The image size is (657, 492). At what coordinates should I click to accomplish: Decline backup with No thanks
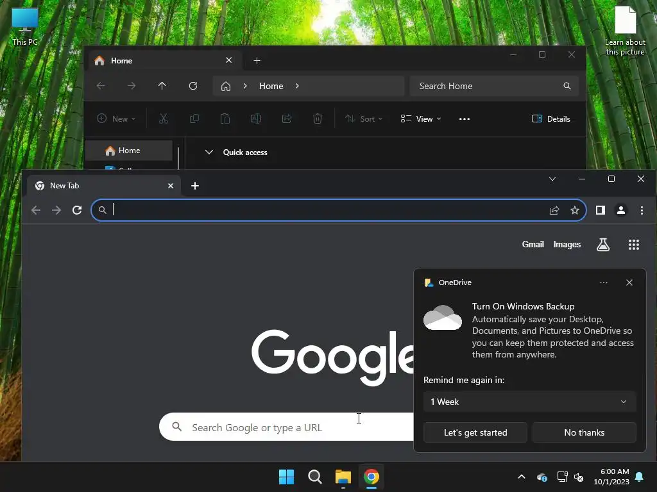[x=584, y=432]
